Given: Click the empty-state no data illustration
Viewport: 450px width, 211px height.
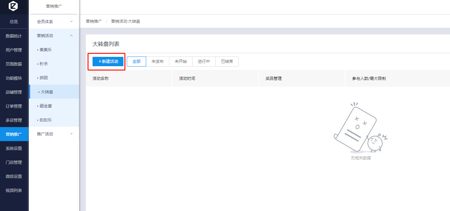Looking at the screenshot, I should (x=360, y=128).
